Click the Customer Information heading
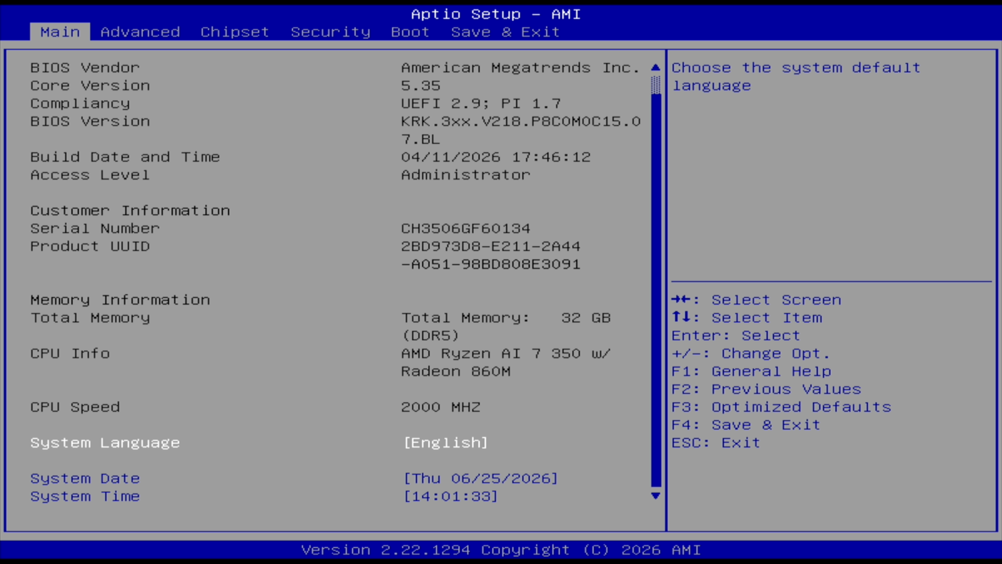Screen dimensions: 1002x564 pyautogui.click(x=130, y=211)
